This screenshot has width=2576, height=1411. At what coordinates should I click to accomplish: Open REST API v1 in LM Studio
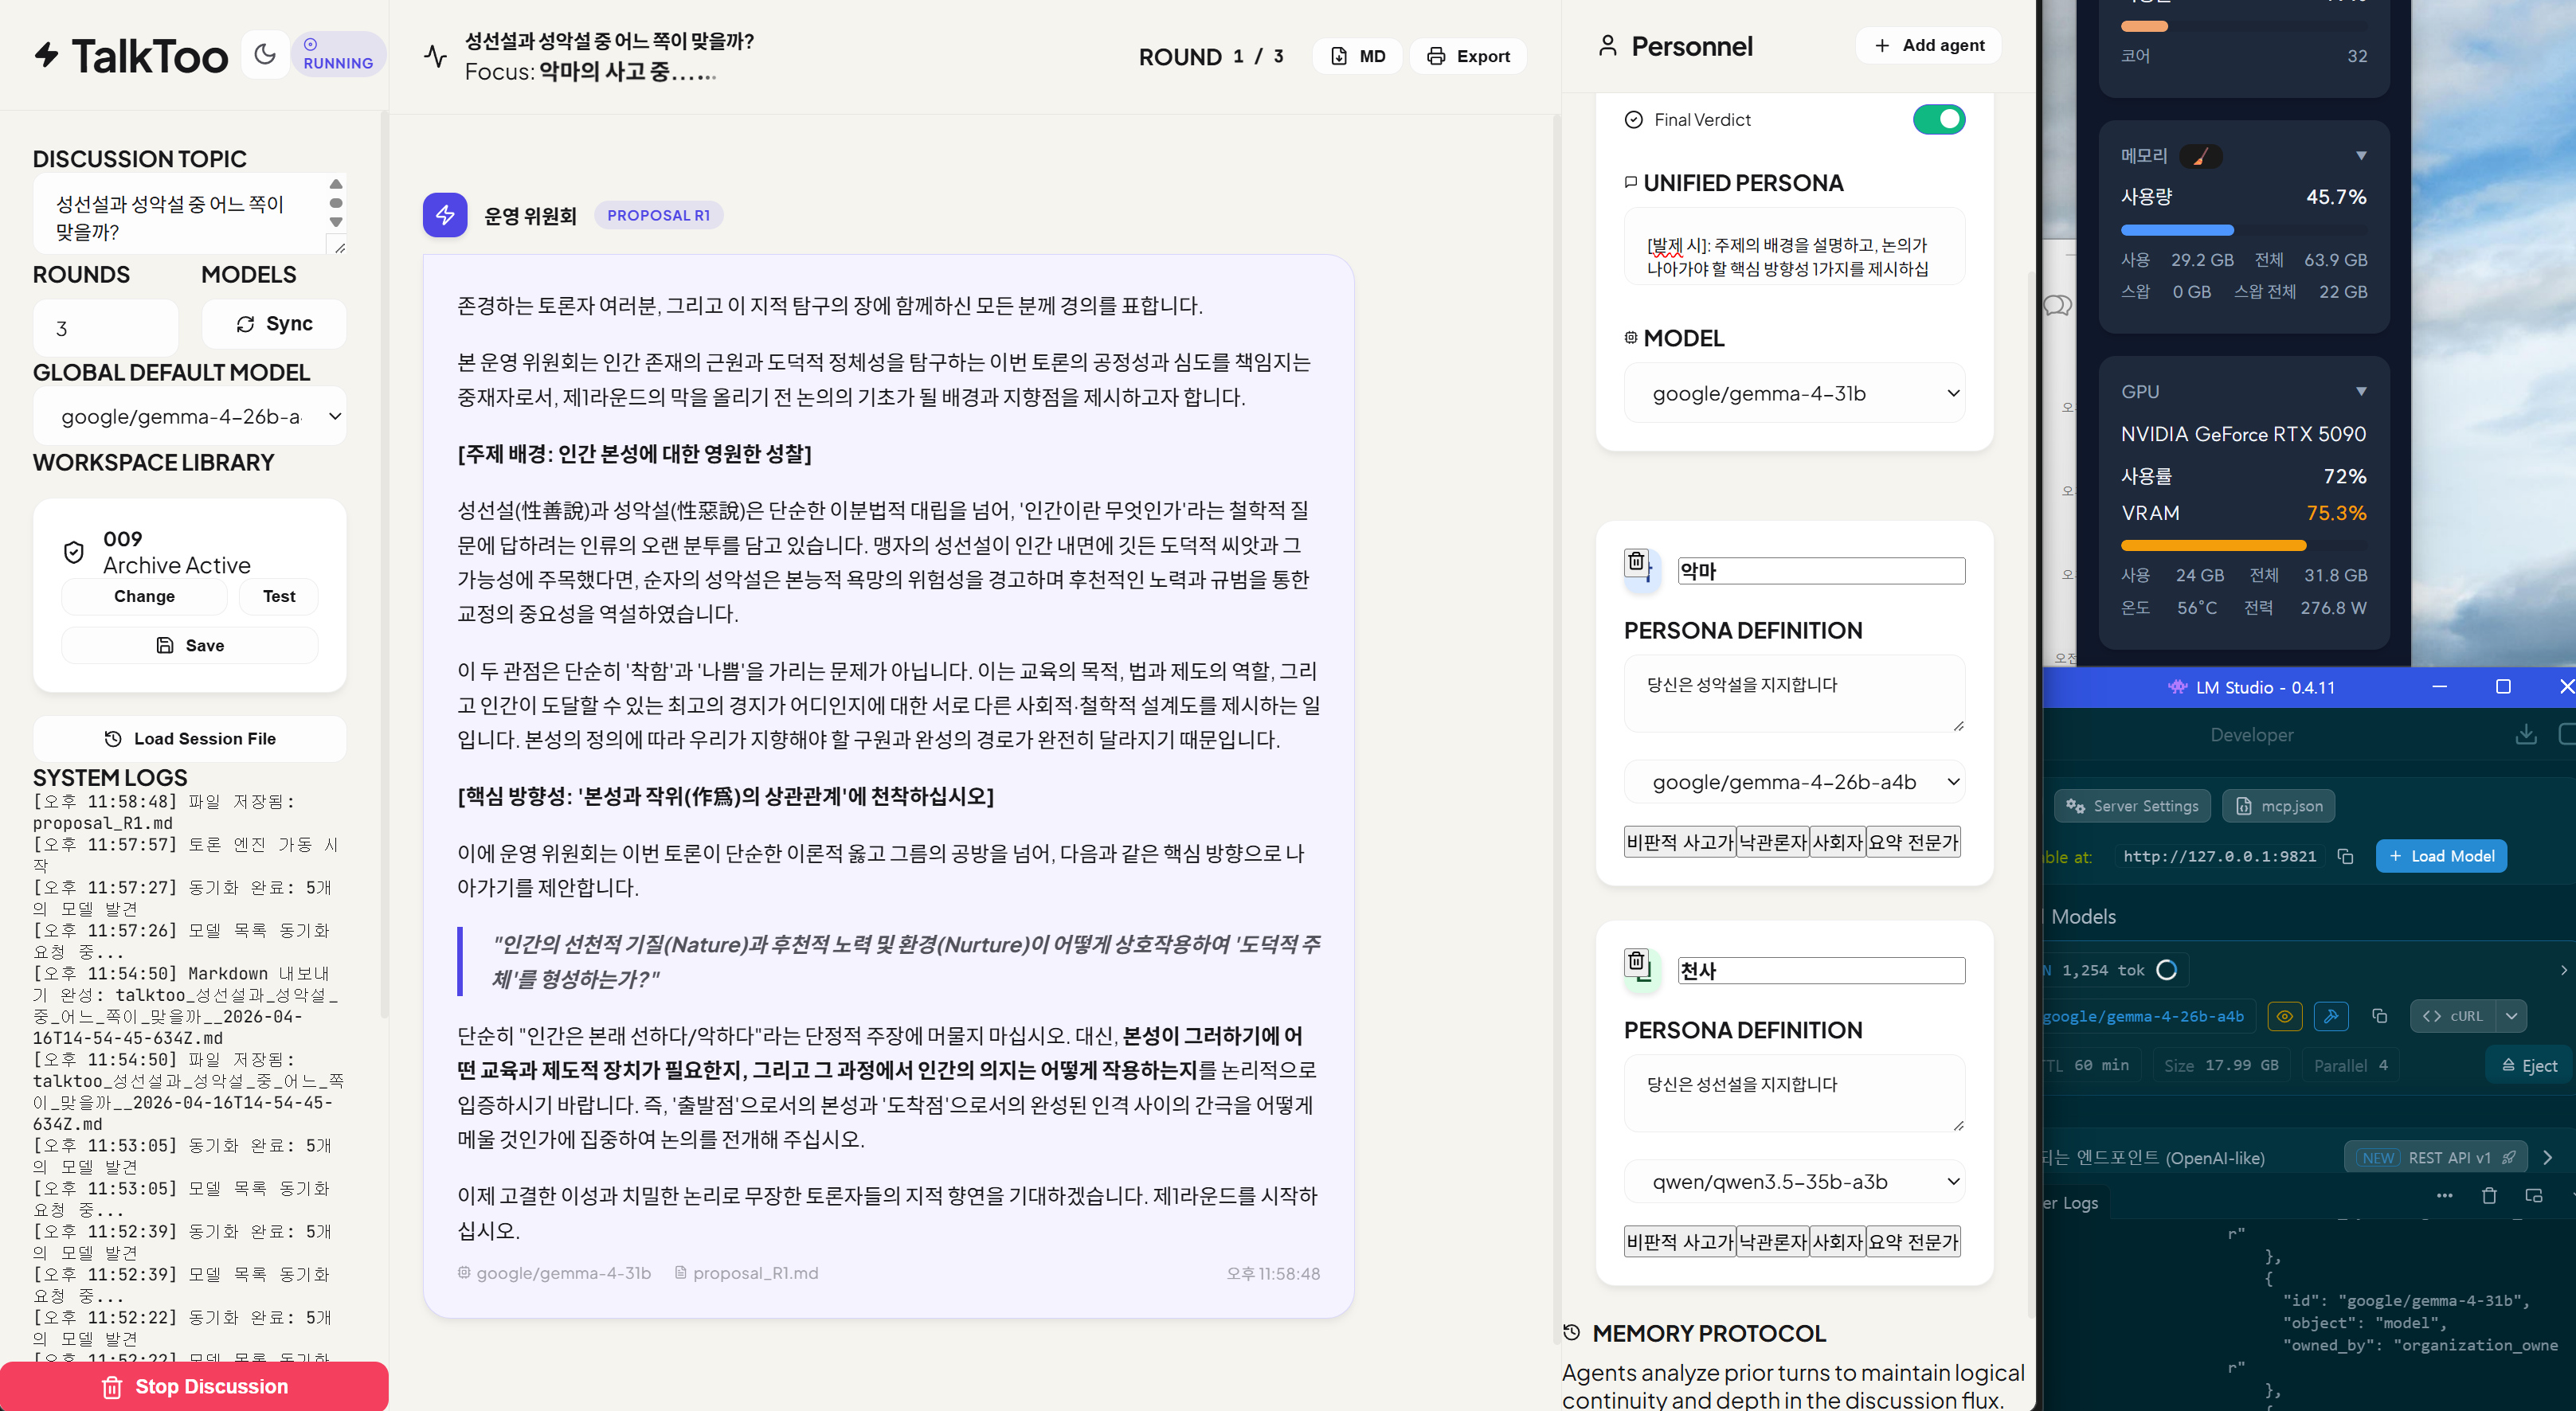click(x=2436, y=1157)
